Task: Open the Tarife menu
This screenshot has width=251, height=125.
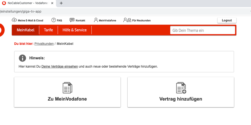Action: coord(48,30)
